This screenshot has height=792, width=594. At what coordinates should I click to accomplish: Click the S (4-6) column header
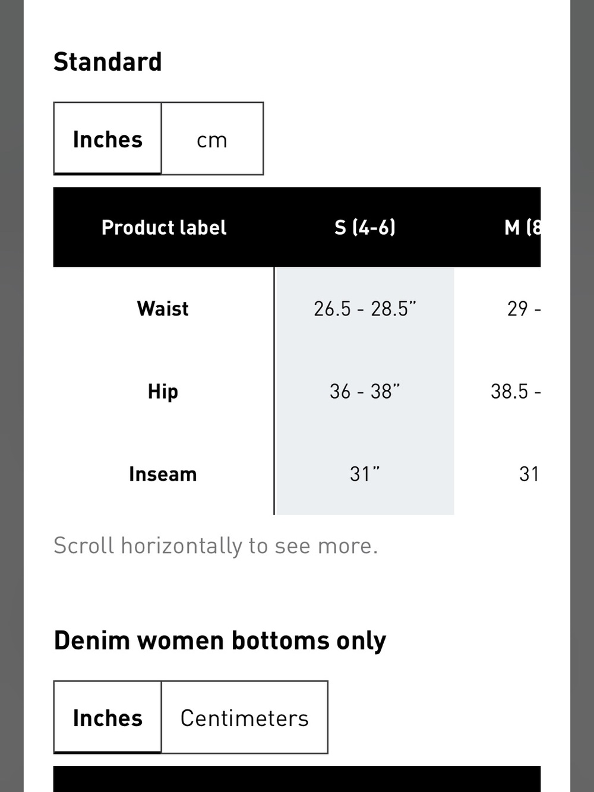point(365,227)
